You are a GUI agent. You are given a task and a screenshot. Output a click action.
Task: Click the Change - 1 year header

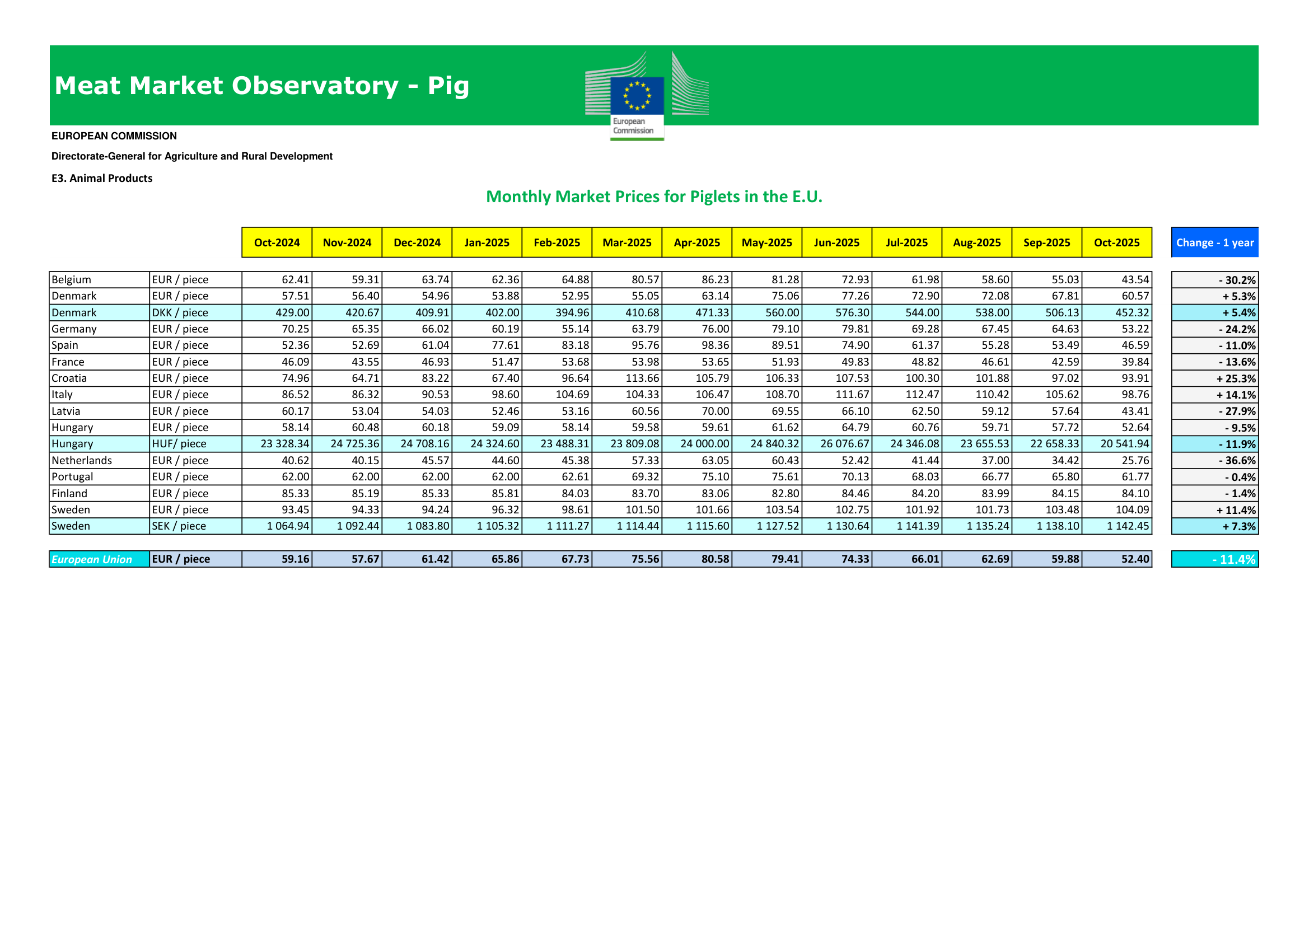1214,242
